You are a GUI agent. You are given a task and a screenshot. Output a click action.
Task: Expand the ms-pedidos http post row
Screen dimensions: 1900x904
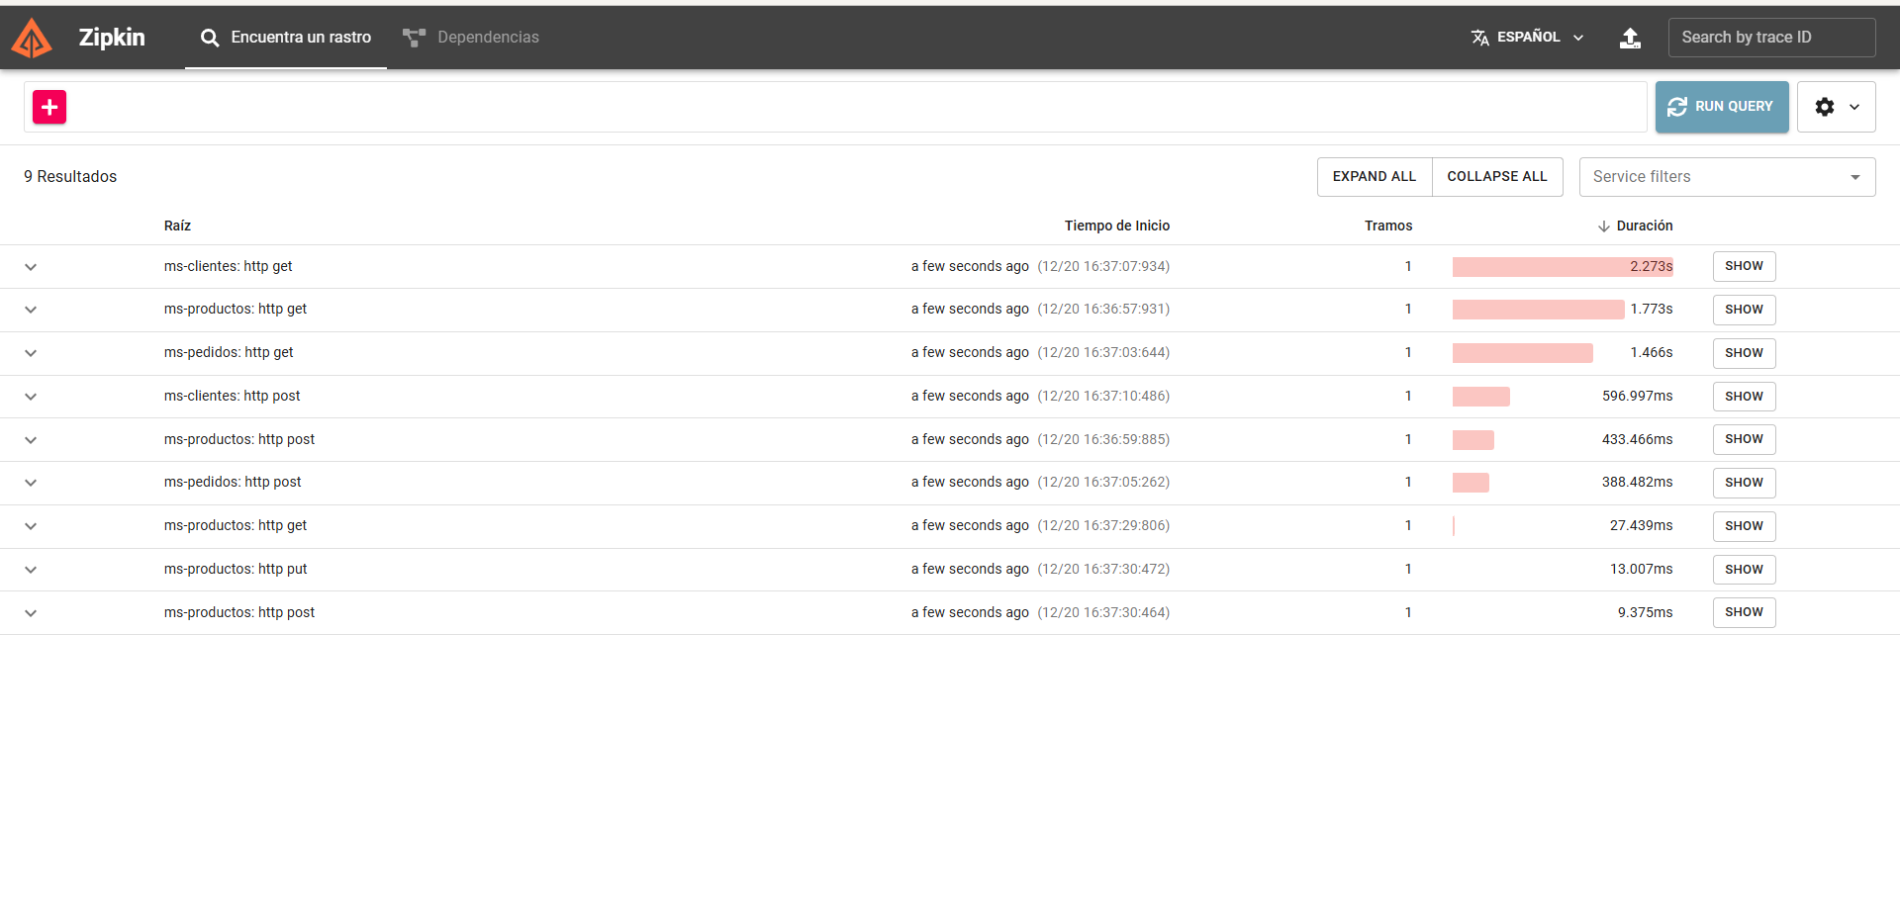coord(31,483)
